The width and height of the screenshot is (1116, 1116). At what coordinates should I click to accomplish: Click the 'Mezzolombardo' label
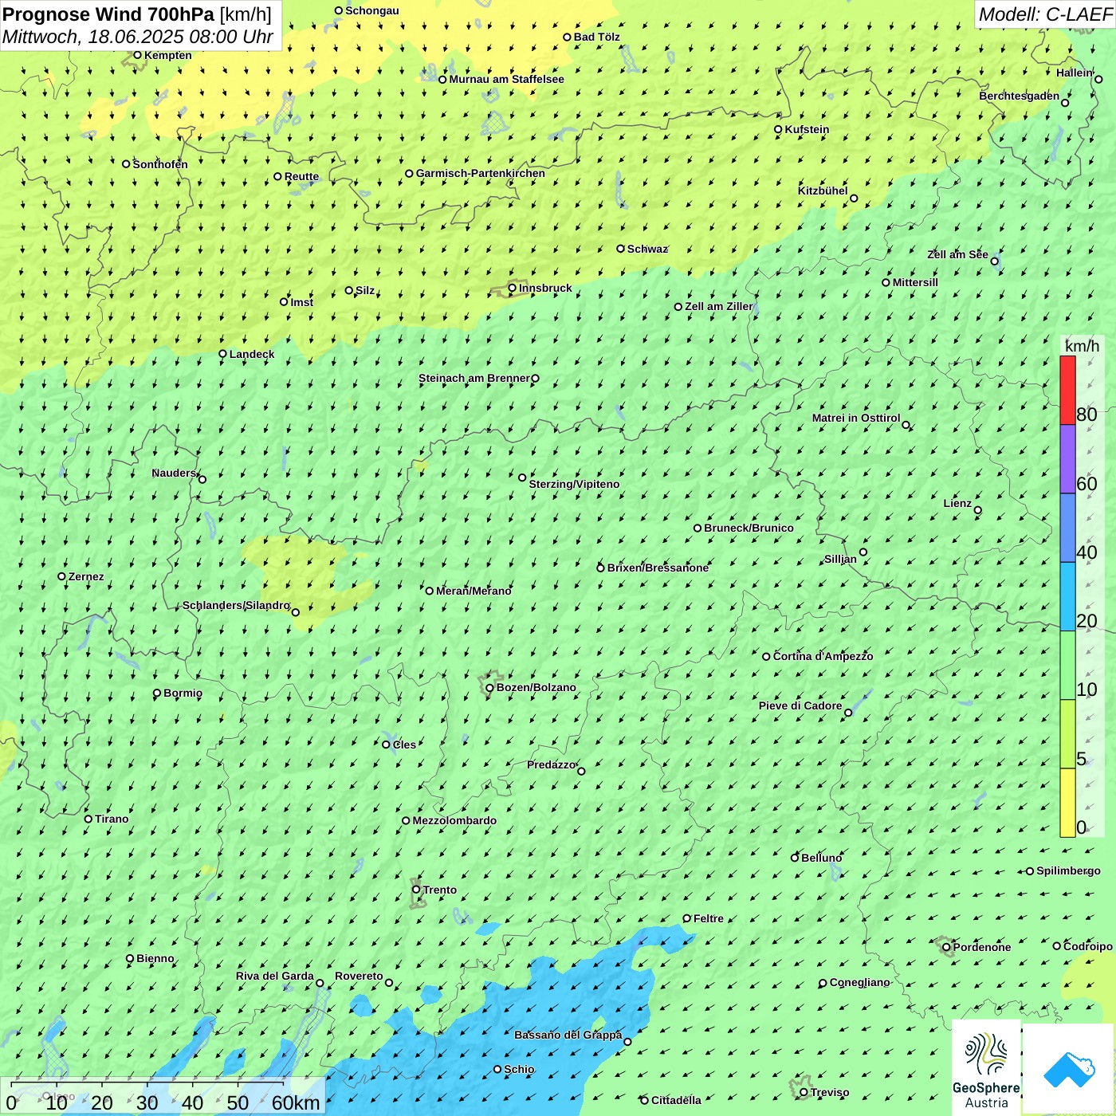pyautogui.click(x=454, y=820)
